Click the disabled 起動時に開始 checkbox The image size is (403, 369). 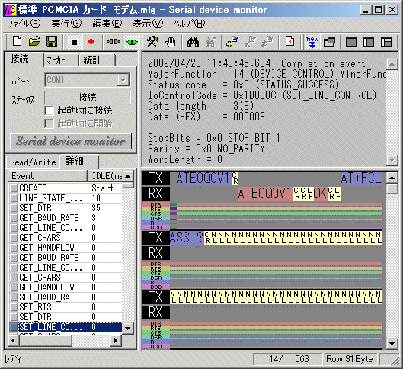tap(49, 124)
